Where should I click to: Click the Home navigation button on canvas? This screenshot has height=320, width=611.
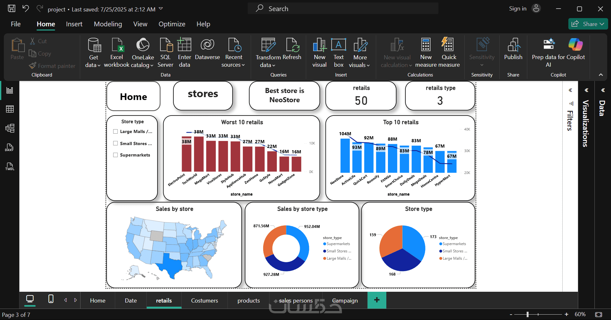[x=133, y=96]
